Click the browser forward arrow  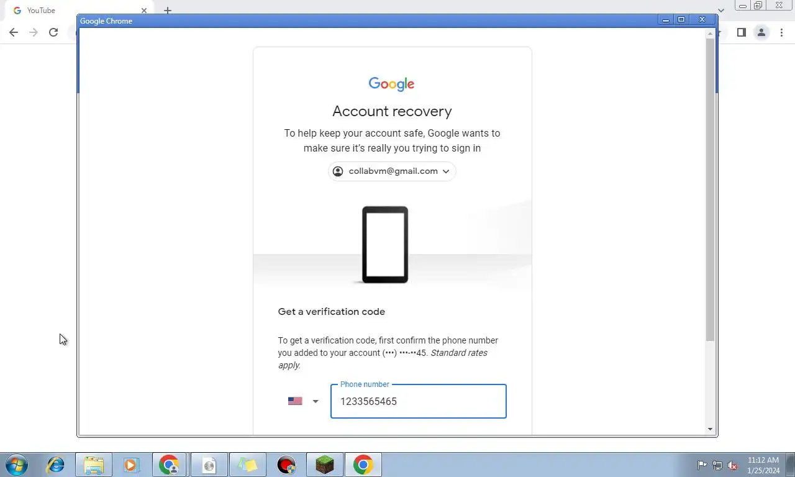click(x=34, y=32)
